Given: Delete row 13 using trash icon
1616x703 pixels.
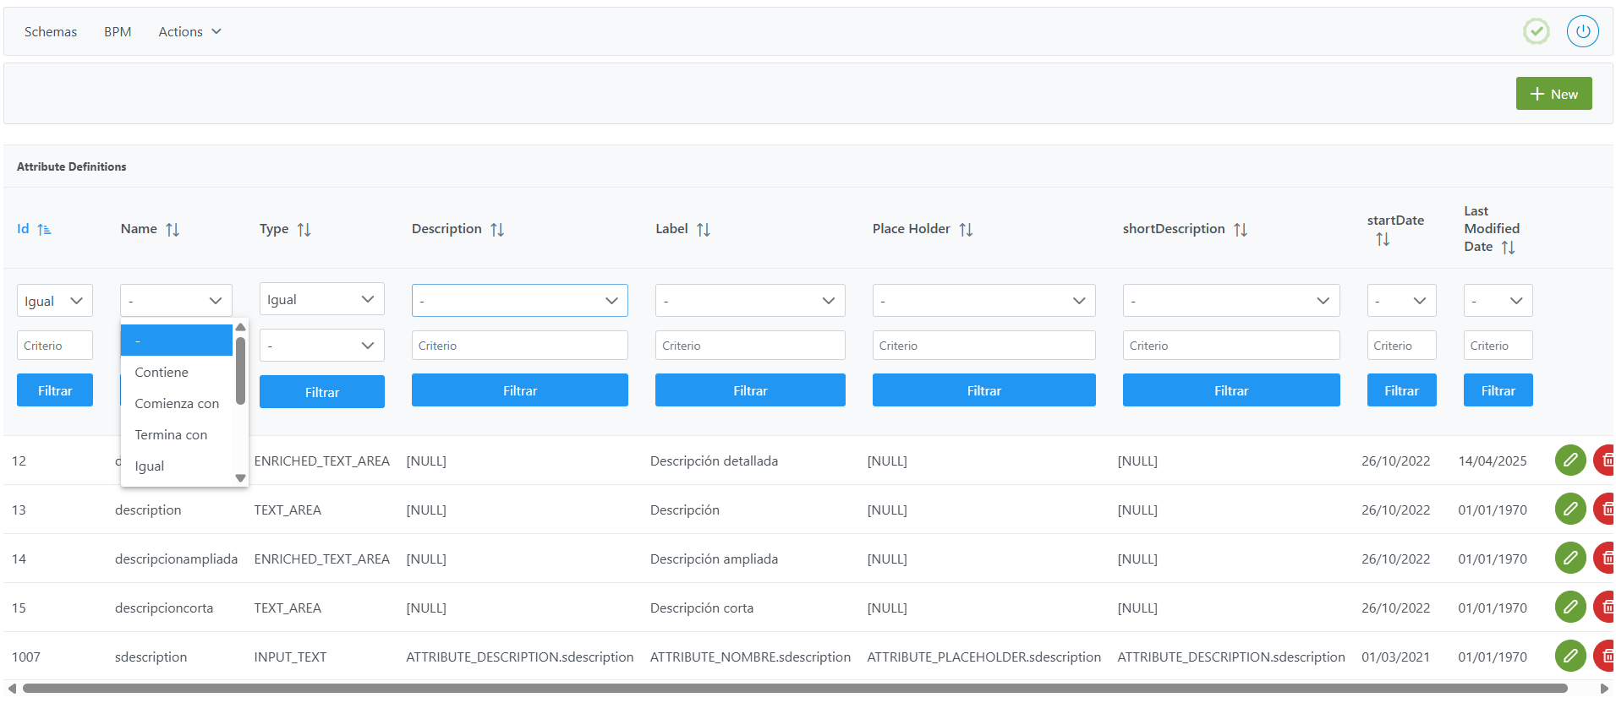Looking at the screenshot, I should coord(1605,510).
